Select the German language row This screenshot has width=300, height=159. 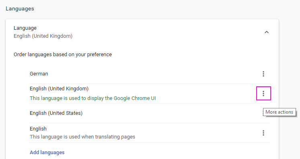pyautogui.click(x=150, y=74)
